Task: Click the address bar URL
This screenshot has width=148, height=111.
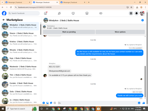Action: 35,7
